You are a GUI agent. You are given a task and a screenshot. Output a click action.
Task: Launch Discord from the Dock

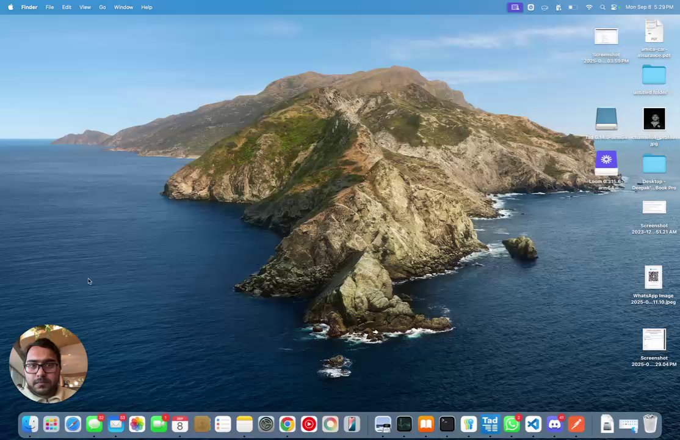tap(554, 424)
